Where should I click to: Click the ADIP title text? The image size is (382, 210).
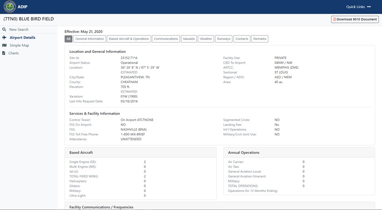[x=22, y=7]
